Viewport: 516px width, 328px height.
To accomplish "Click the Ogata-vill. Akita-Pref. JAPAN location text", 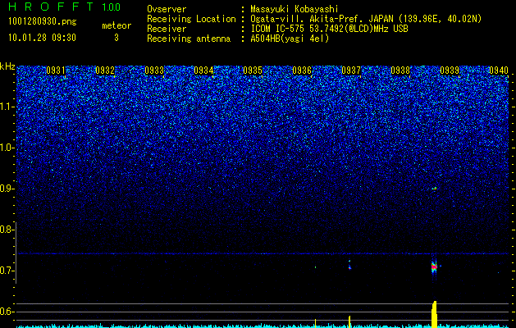I will [366, 19].
